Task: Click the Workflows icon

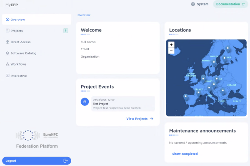Action: click(x=7, y=64)
